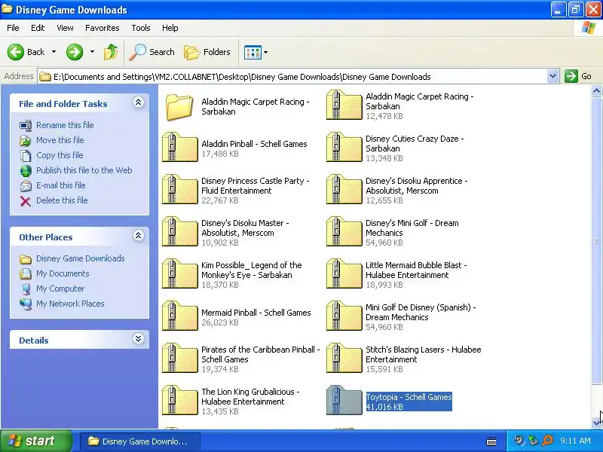
Task: Open the Help menu
Action: [x=170, y=28]
